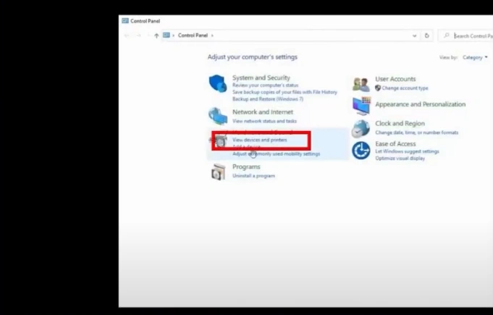
Task: Click Change date, time, or number formats
Action: (416, 133)
